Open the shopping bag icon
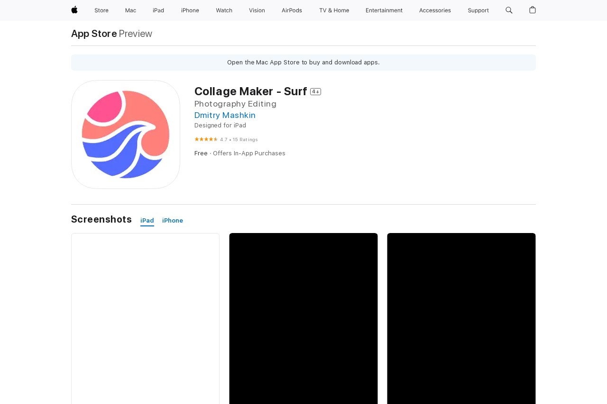Viewport: 607px width, 404px height. (533, 10)
